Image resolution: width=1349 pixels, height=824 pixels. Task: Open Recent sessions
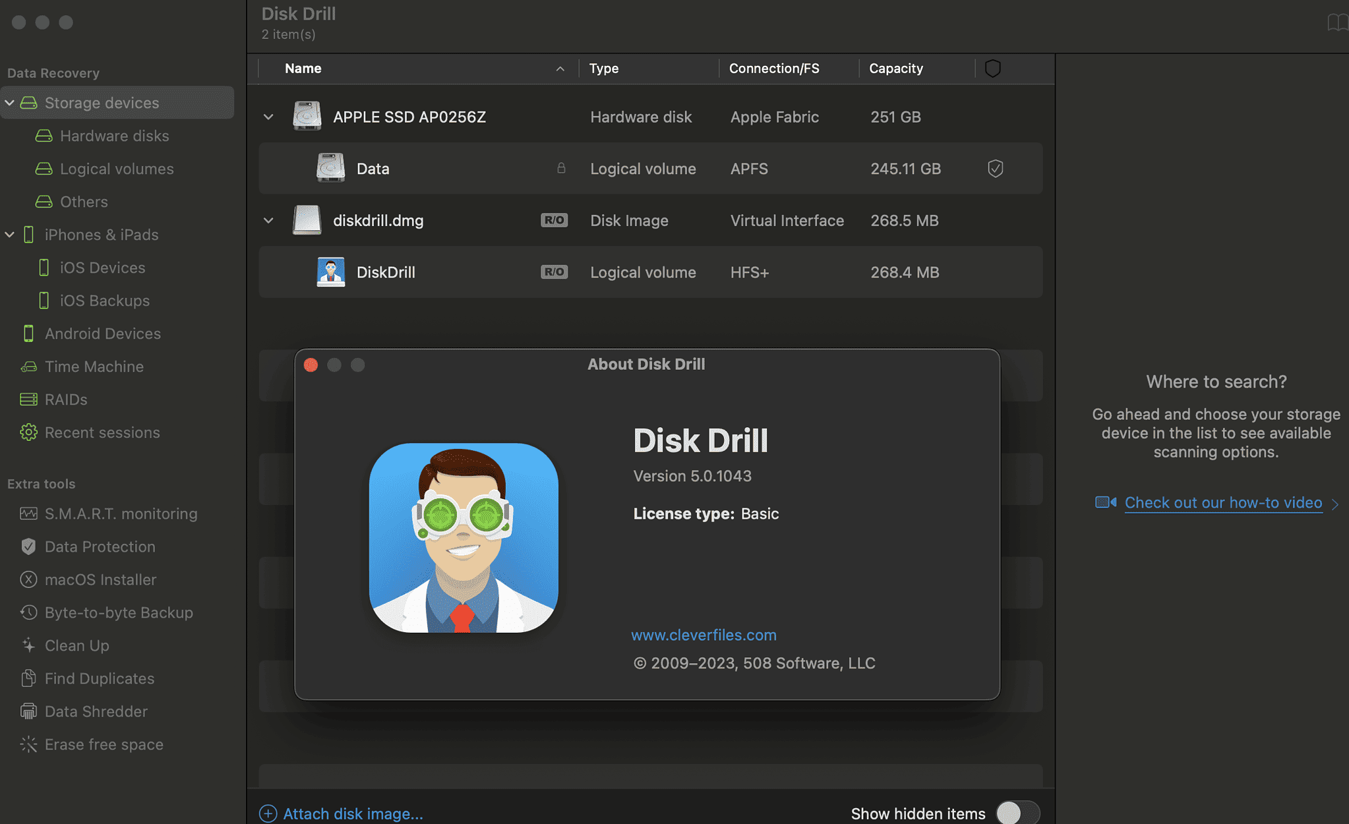102,432
